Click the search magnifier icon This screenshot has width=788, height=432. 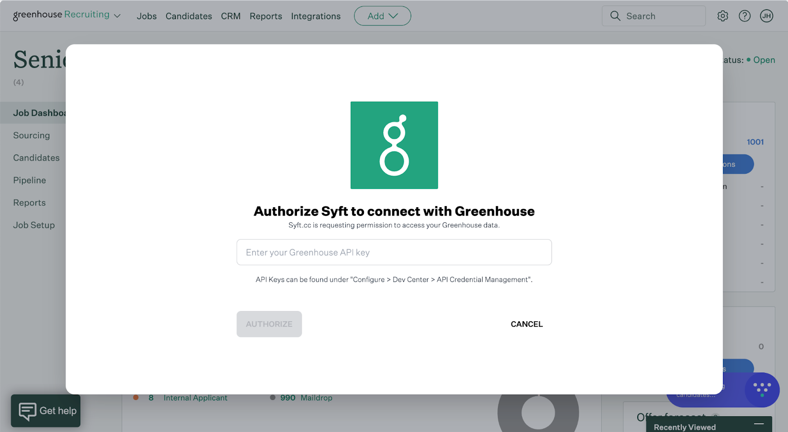[x=615, y=16]
